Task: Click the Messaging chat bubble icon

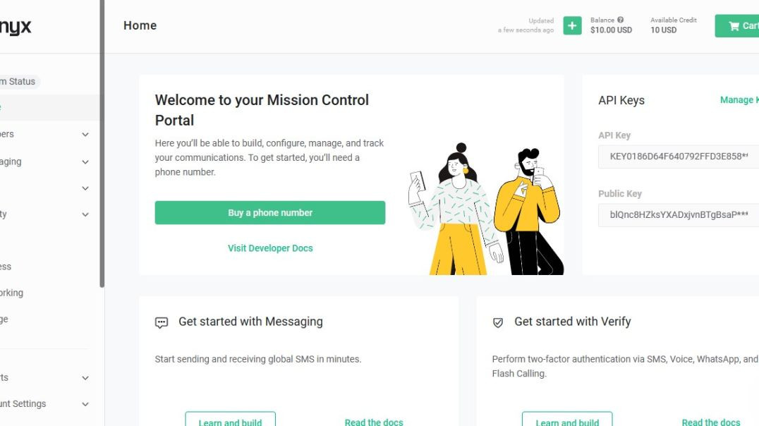Action: [162, 322]
